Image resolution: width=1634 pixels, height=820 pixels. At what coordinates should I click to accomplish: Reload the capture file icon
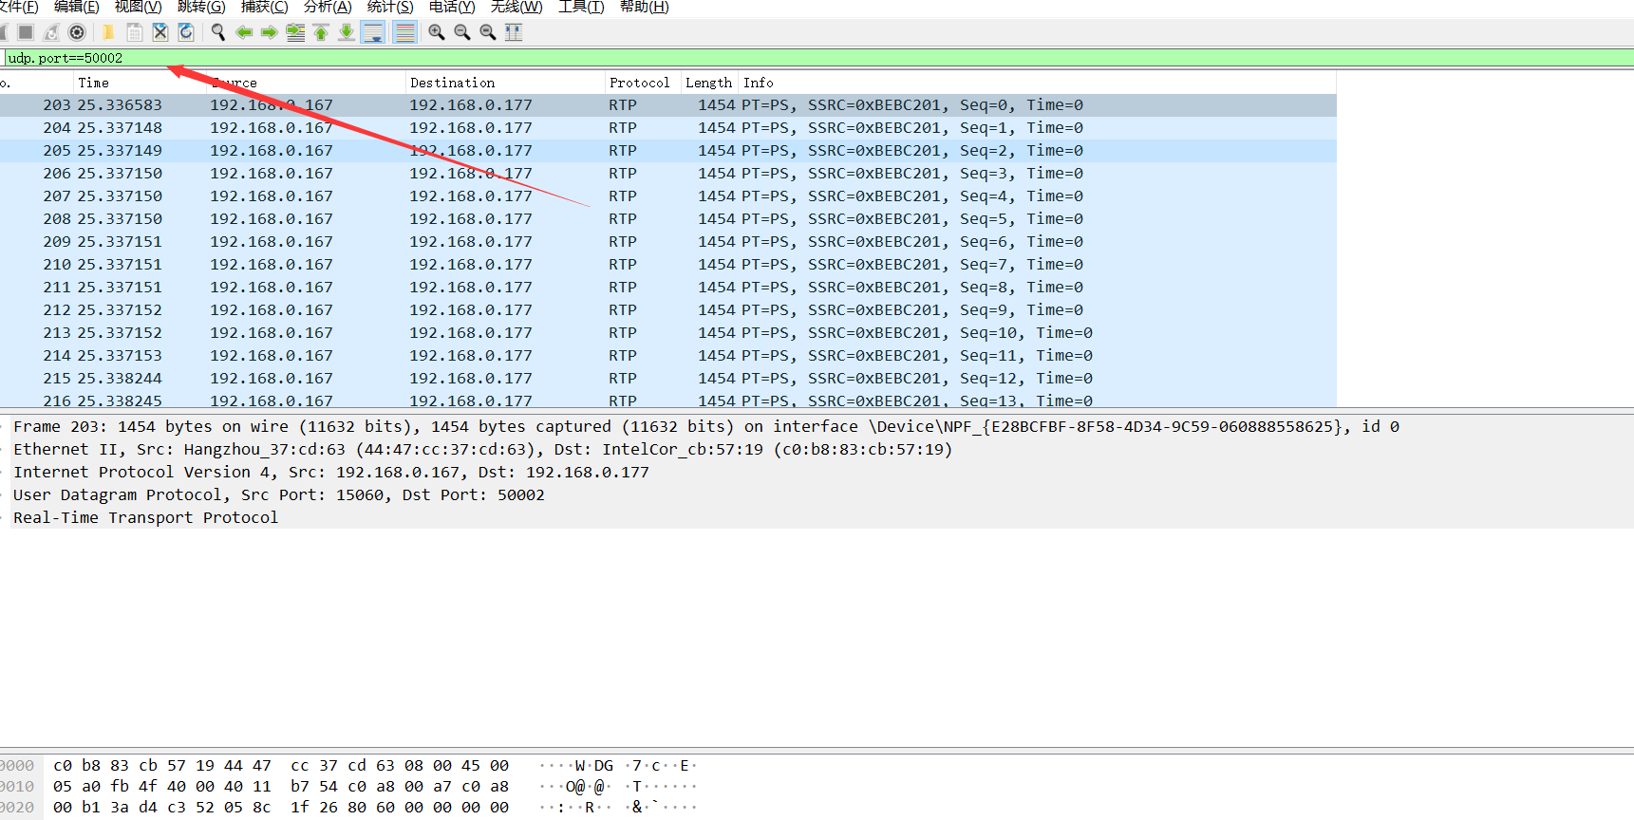pos(186,32)
